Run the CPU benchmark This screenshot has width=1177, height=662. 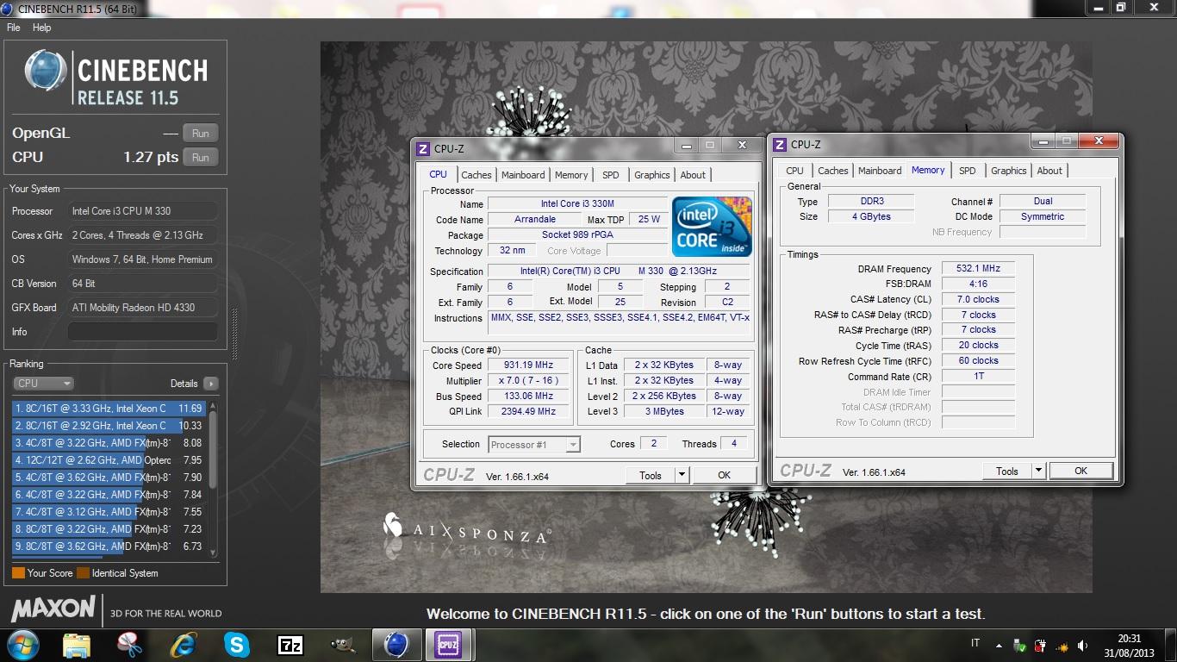pos(201,158)
